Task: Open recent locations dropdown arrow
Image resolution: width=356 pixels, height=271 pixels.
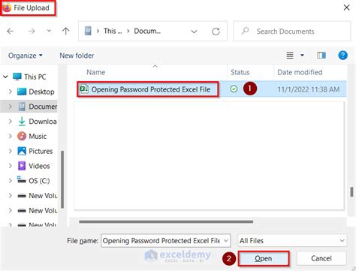Action: pyautogui.click(x=49, y=31)
